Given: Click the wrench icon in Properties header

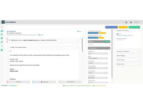Looking at the screenshot, I should [90, 48].
